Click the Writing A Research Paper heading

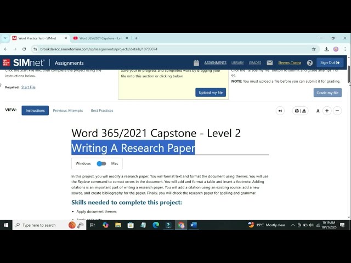click(133, 147)
